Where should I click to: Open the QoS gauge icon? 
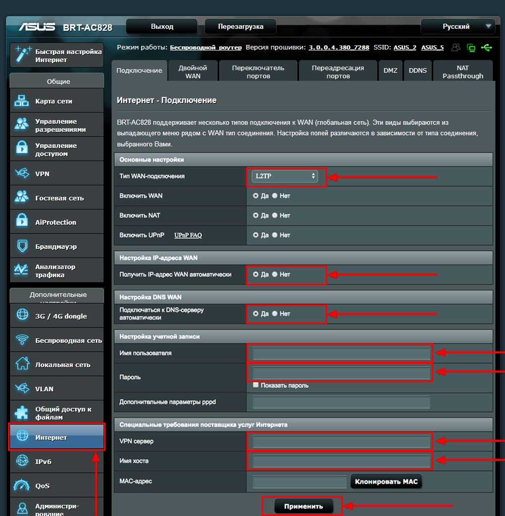(x=22, y=486)
